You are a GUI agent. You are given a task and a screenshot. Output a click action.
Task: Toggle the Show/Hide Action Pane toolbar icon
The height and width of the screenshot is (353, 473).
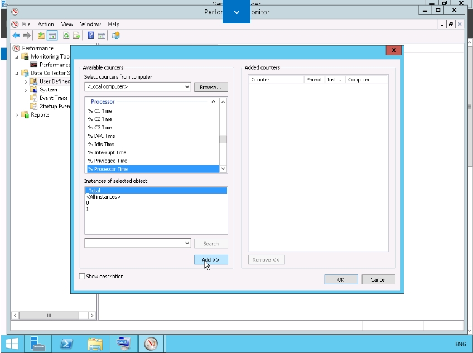pyautogui.click(x=102, y=36)
